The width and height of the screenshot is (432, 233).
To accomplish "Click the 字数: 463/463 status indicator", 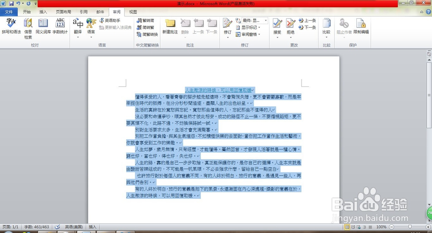I will click(36, 227).
